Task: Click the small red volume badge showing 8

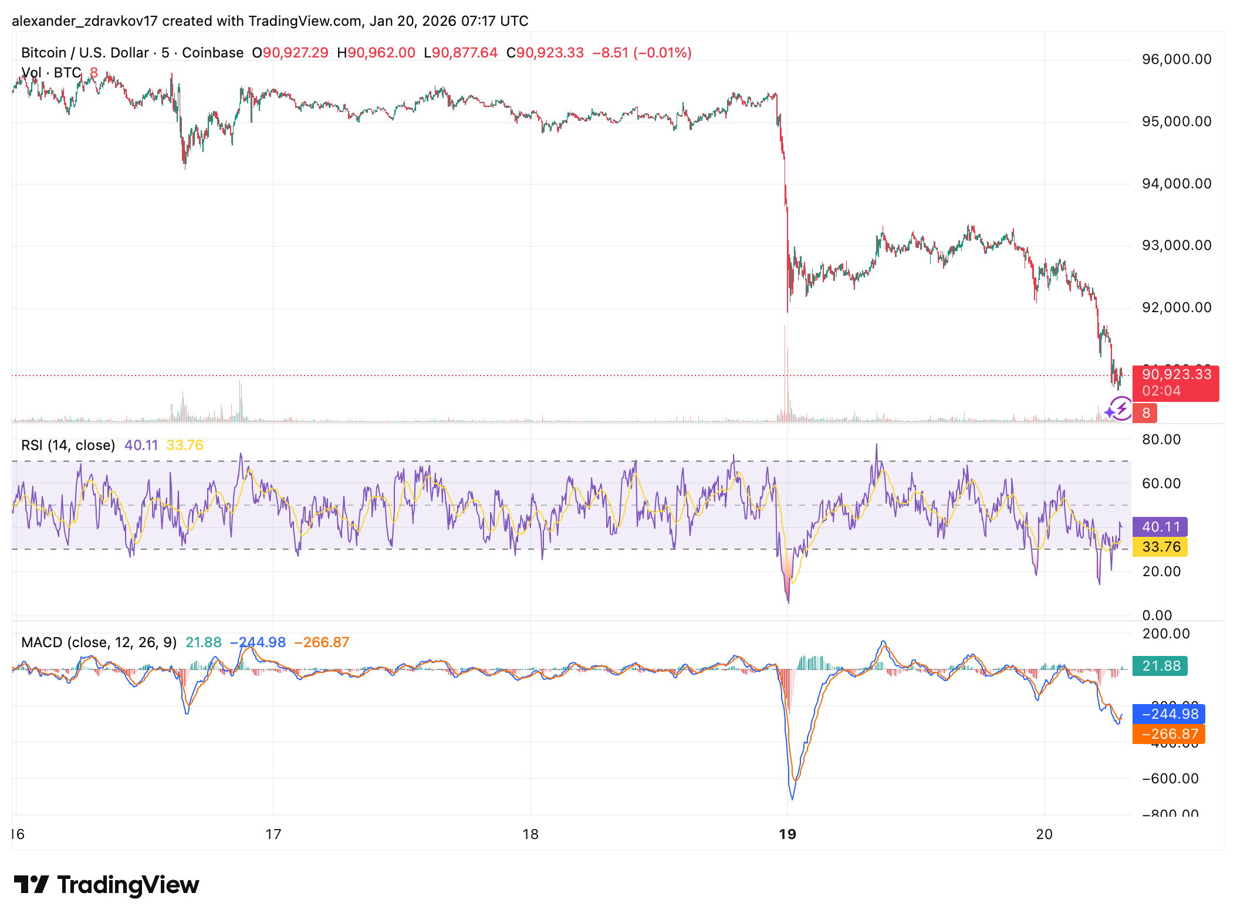Action: click(x=1145, y=412)
